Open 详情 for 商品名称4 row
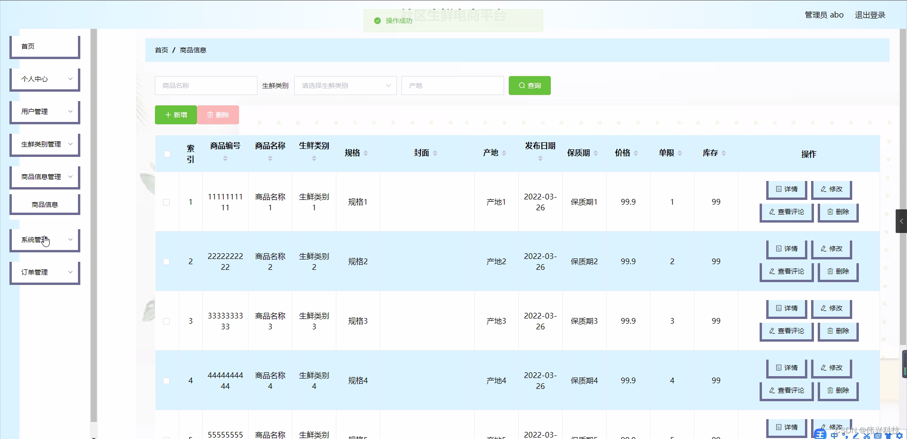This screenshot has width=907, height=439. pos(787,368)
